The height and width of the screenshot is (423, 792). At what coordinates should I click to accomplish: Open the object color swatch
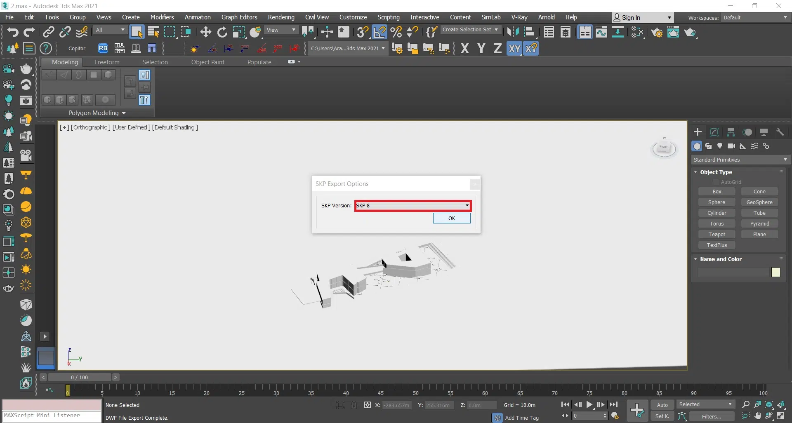pyautogui.click(x=775, y=272)
